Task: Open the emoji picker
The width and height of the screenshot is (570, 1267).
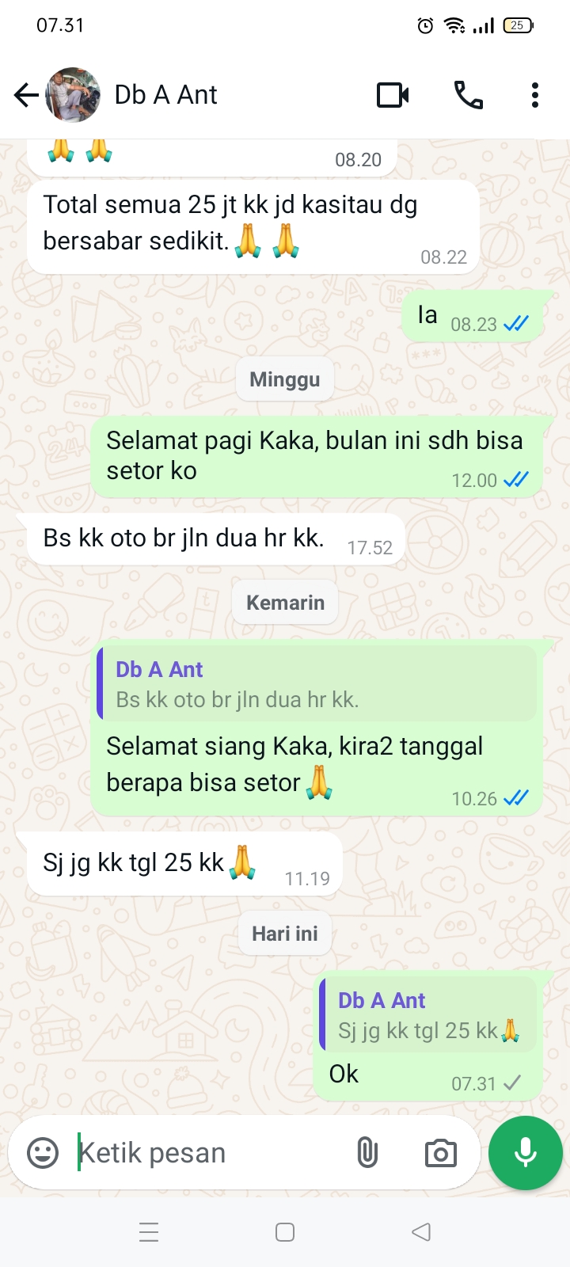Action: (43, 1152)
